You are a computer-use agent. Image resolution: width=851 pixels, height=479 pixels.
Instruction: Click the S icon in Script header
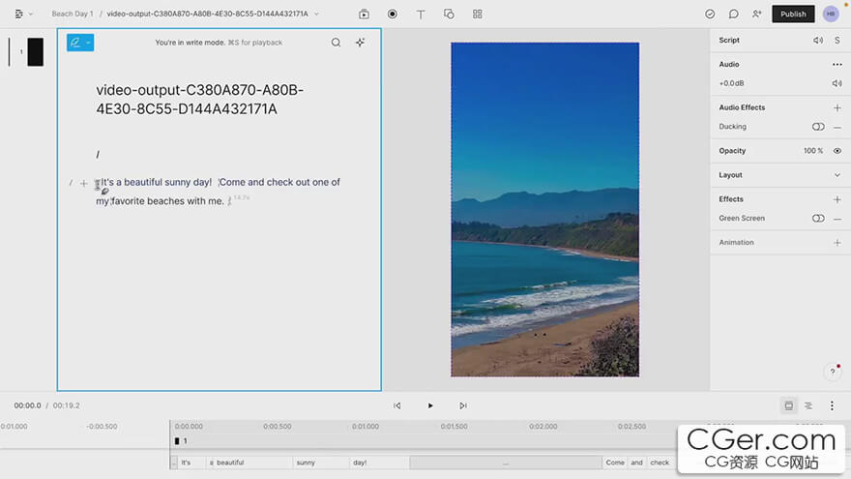click(x=837, y=41)
